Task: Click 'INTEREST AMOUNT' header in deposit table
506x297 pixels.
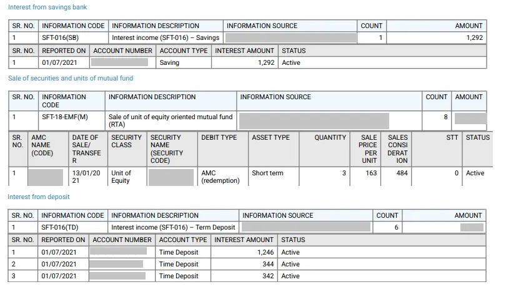Action: (x=244, y=240)
